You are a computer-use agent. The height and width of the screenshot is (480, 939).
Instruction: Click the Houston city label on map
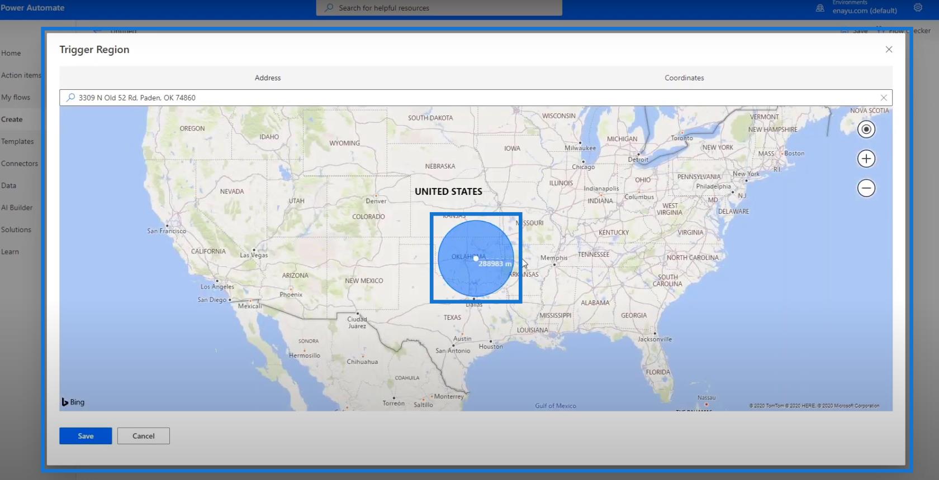pos(491,347)
